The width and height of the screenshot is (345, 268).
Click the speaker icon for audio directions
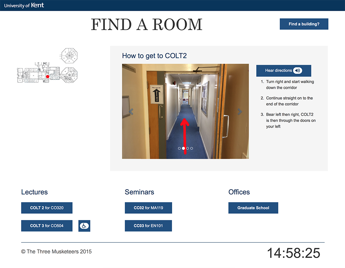(297, 71)
